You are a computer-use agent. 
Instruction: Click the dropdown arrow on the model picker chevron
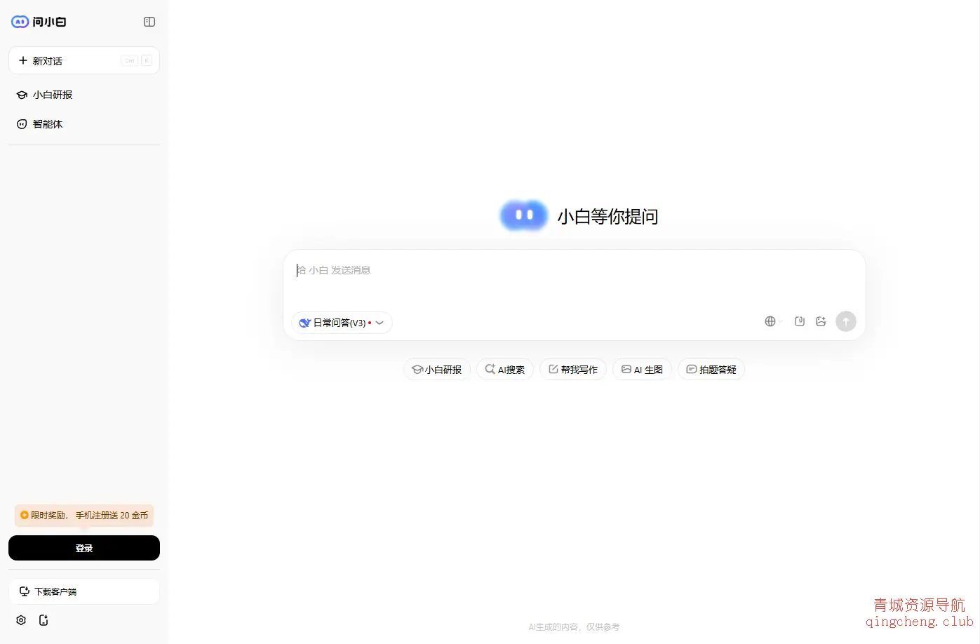pyautogui.click(x=380, y=323)
